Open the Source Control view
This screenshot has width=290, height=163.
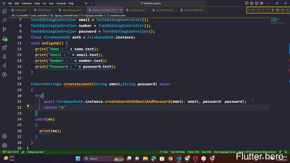(x=5, y=29)
